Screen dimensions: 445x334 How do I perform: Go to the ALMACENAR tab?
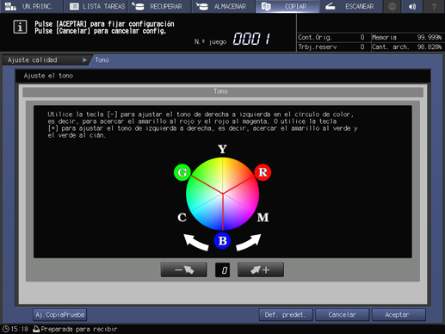[x=223, y=6]
